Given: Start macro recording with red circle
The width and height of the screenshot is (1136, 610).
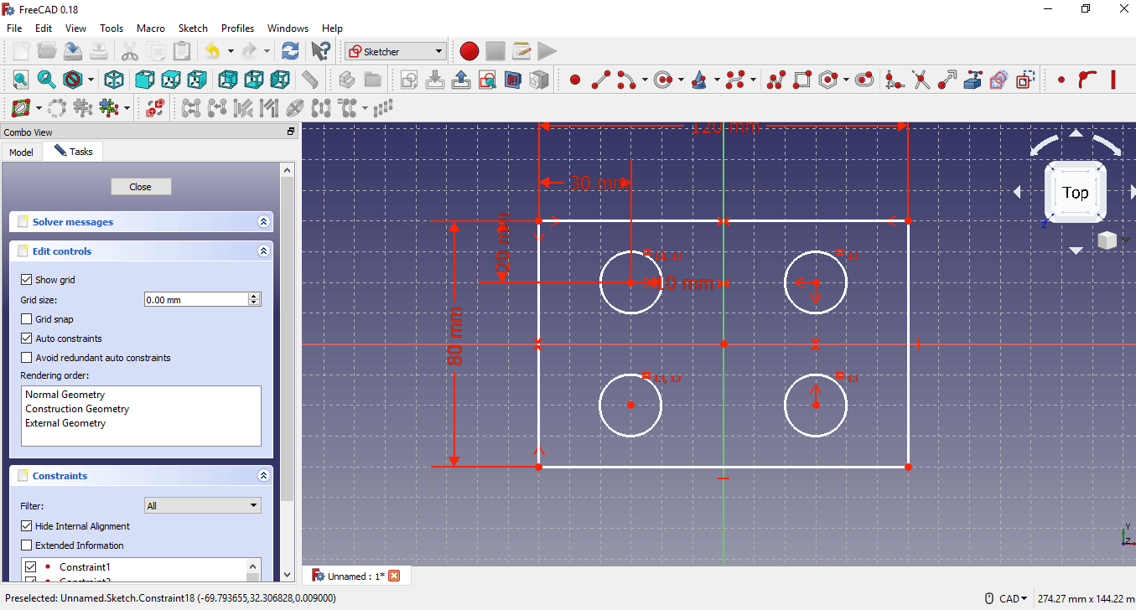Looking at the screenshot, I should (x=469, y=51).
